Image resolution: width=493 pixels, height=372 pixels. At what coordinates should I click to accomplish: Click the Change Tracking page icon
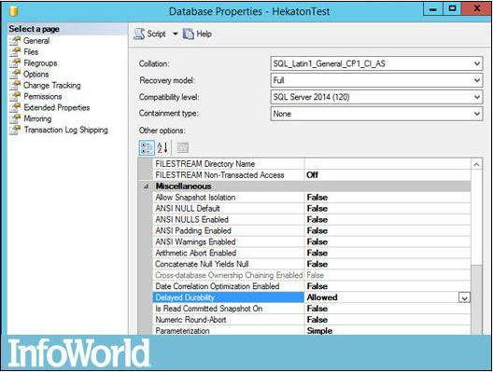tap(15, 86)
